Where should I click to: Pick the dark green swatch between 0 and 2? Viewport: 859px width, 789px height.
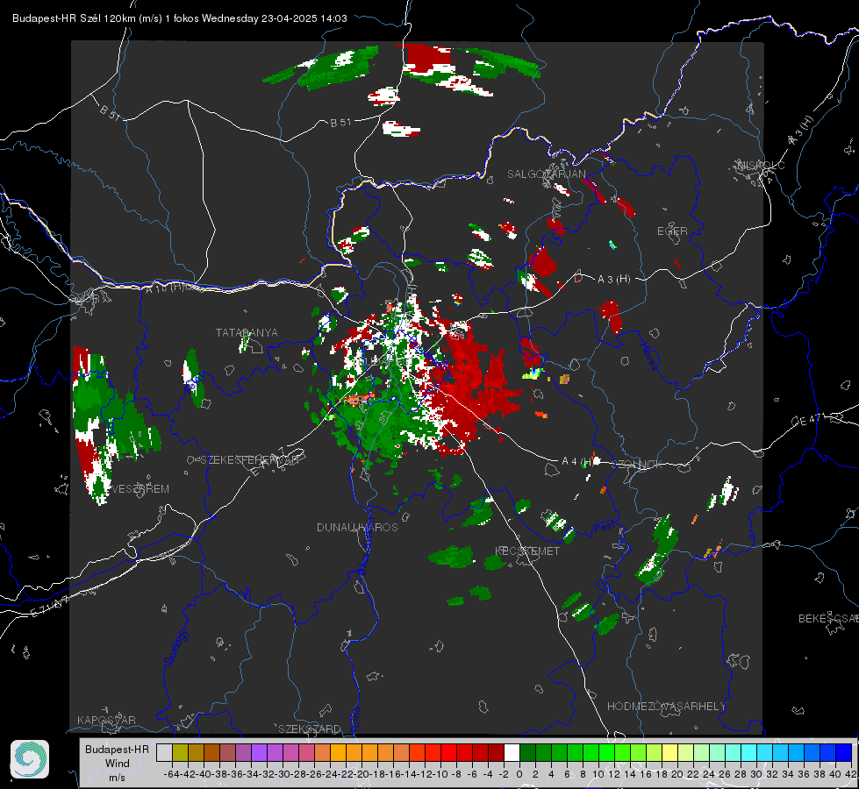pos(527,753)
